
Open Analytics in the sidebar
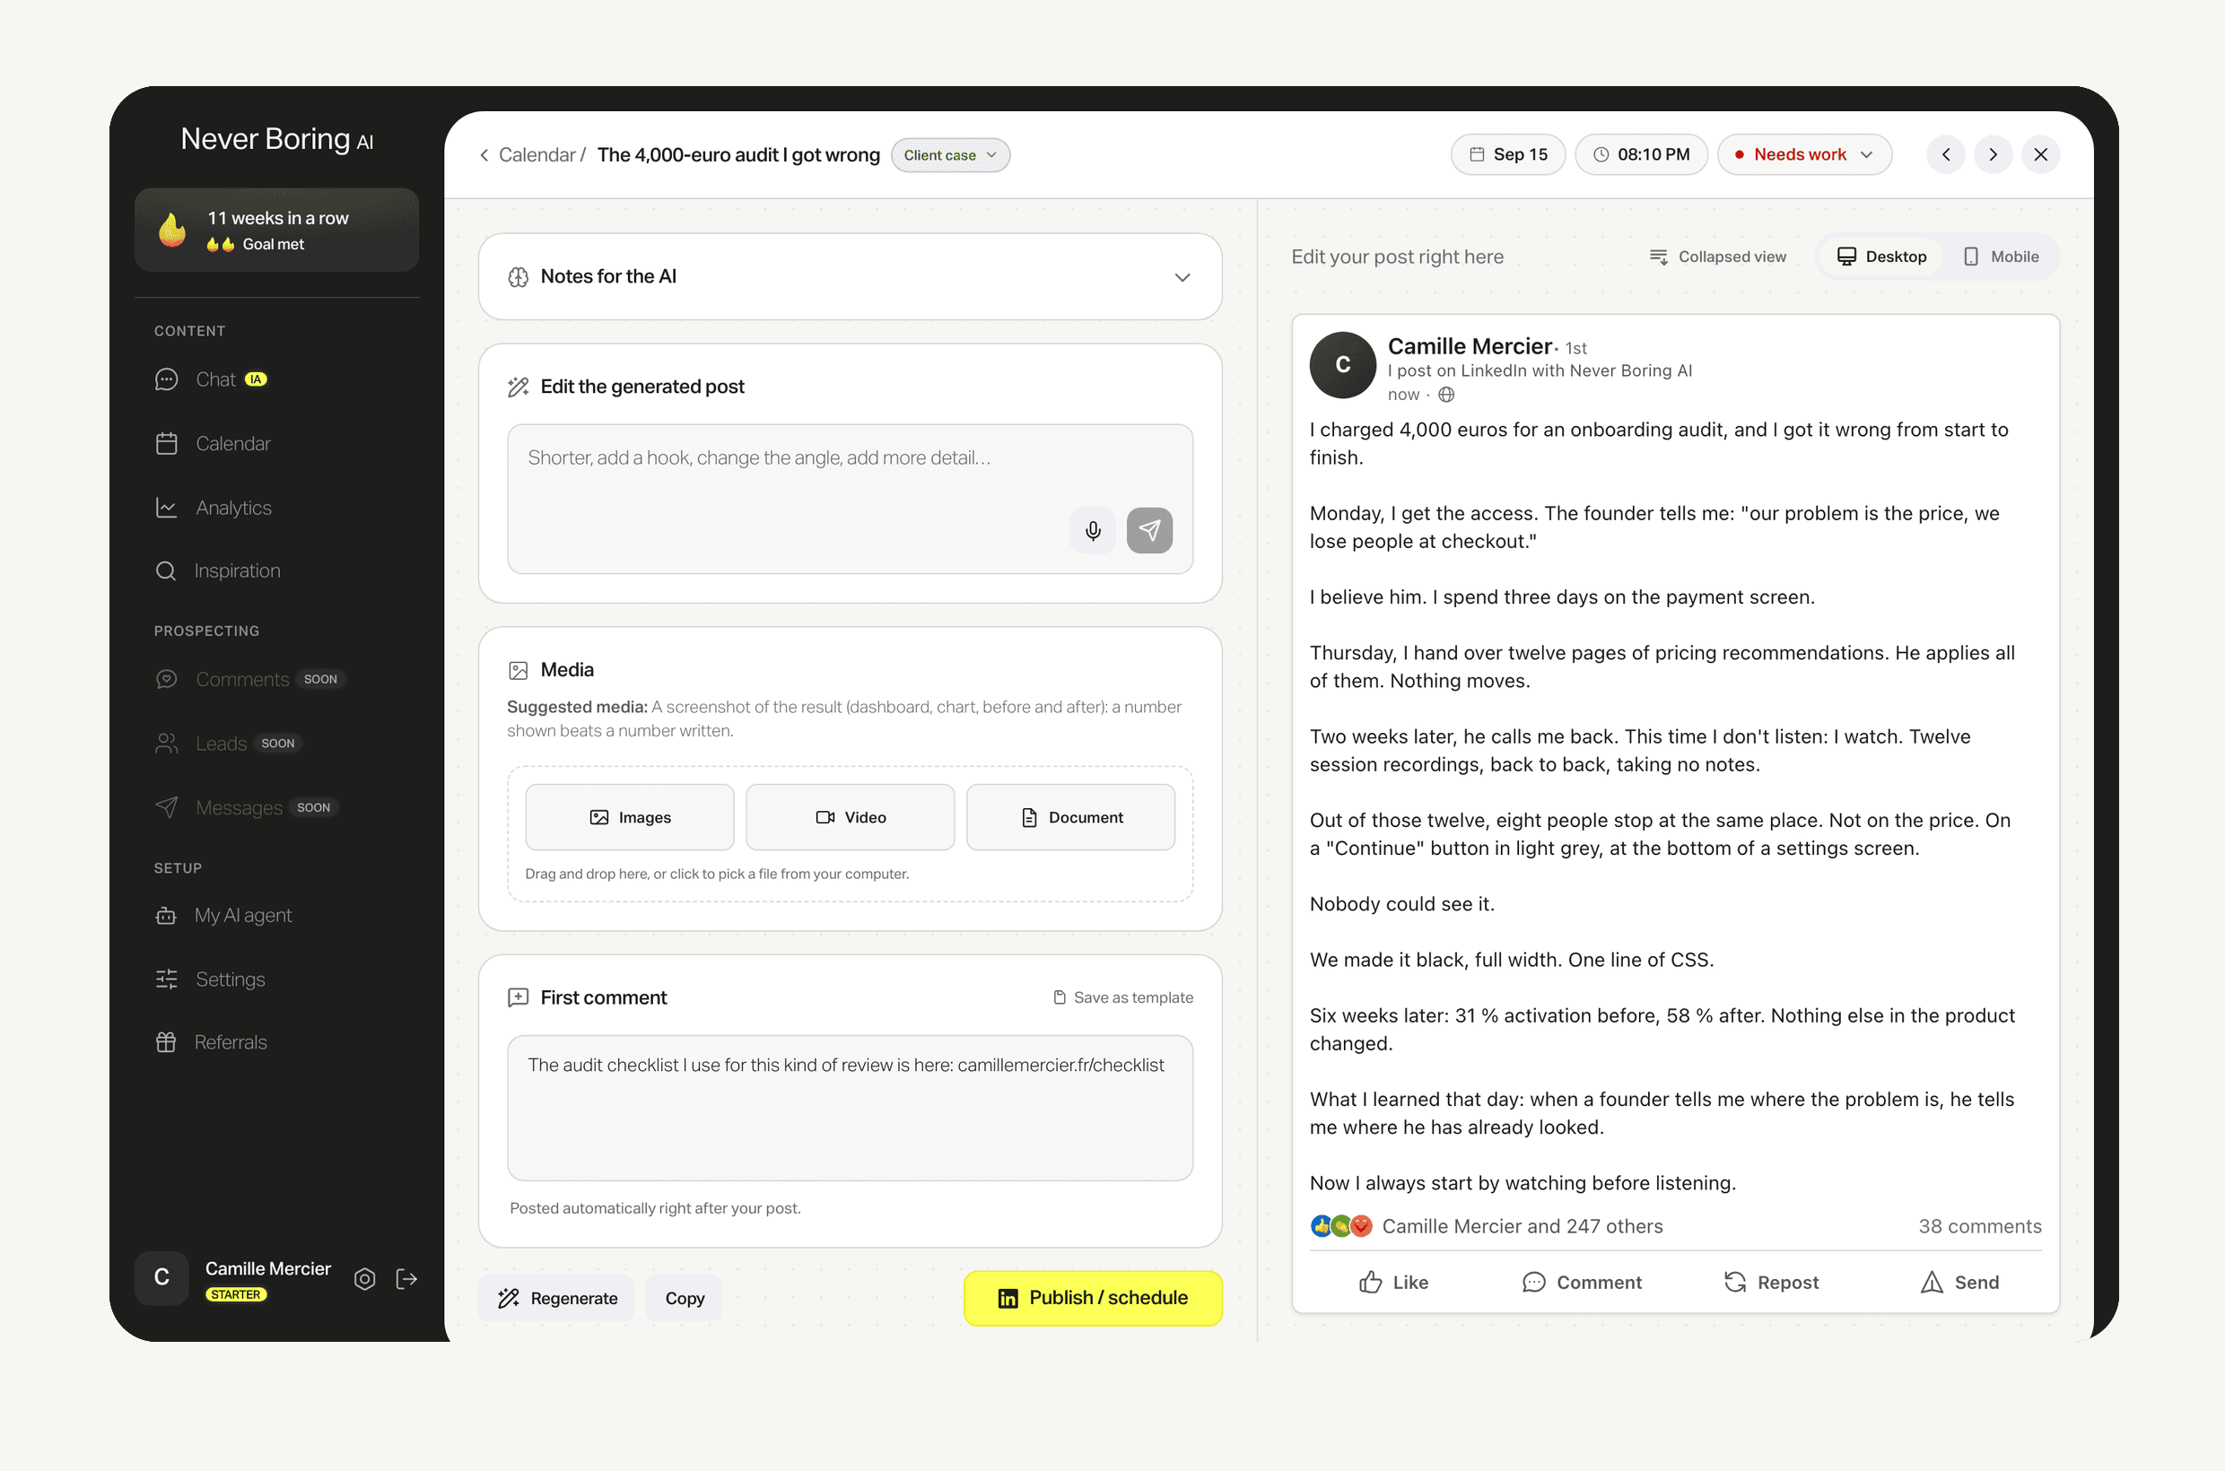point(213,508)
